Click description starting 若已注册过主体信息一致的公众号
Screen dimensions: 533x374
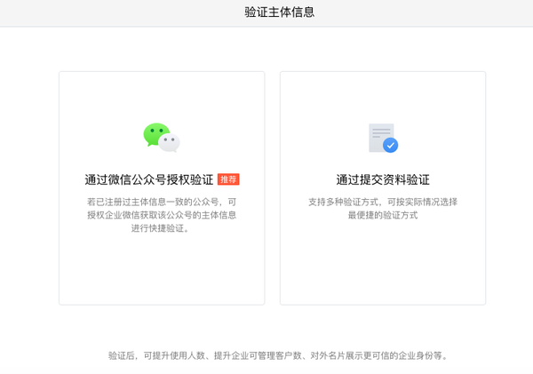click(x=162, y=215)
